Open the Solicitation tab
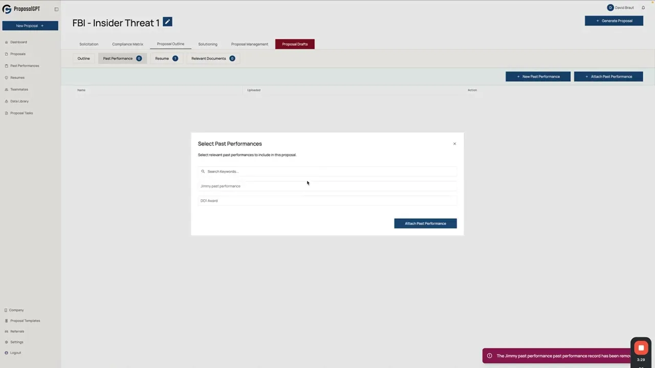Image resolution: width=655 pixels, height=368 pixels. click(89, 44)
